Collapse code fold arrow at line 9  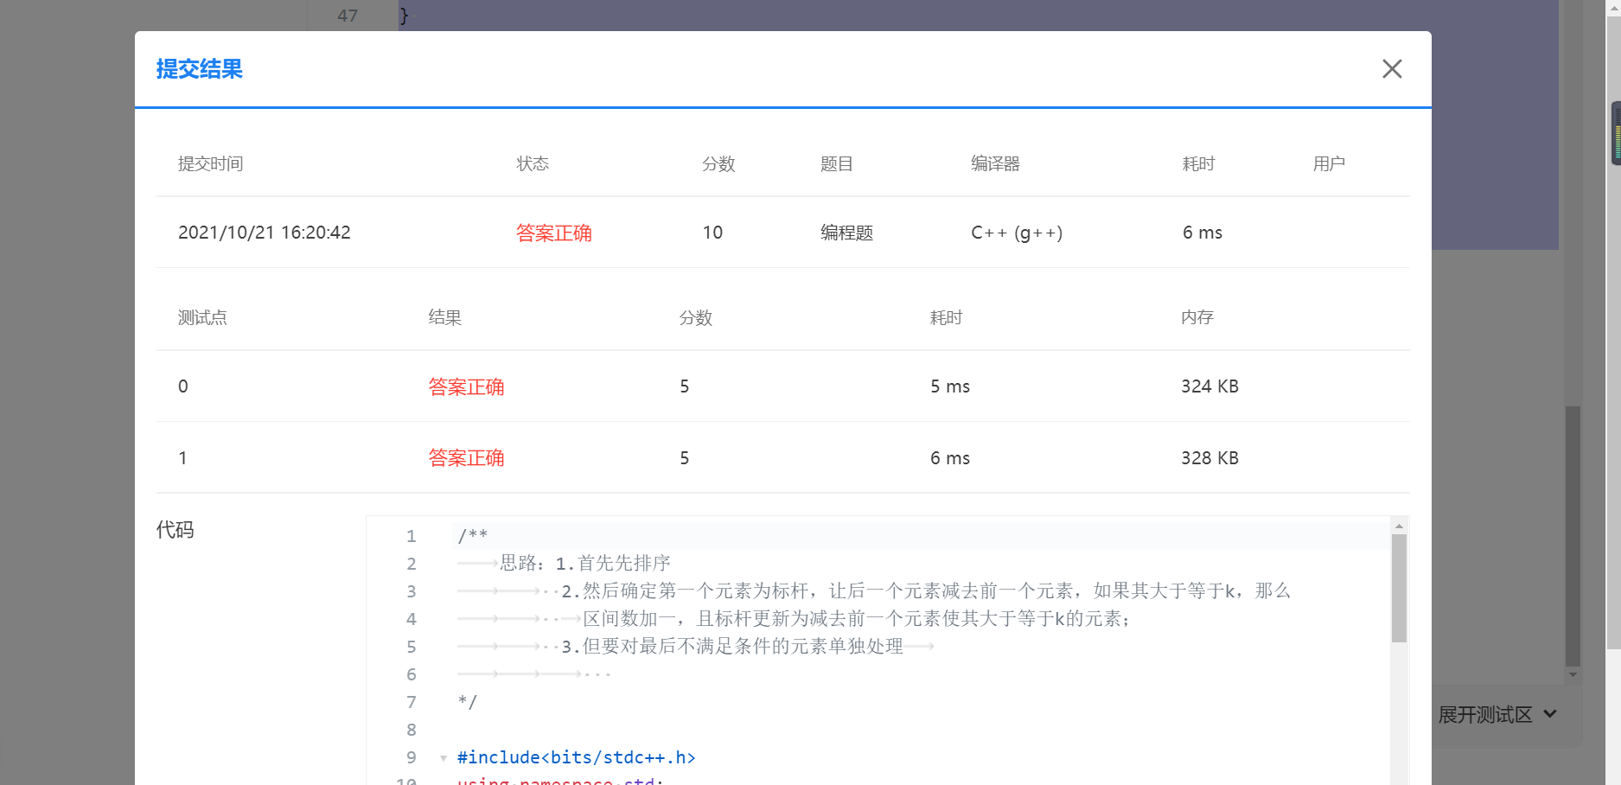point(444,758)
